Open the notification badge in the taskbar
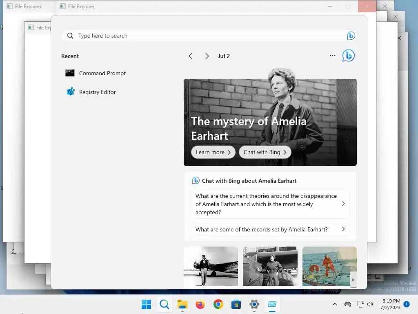Viewport: 418px width, 314px height. (x=407, y=304)
